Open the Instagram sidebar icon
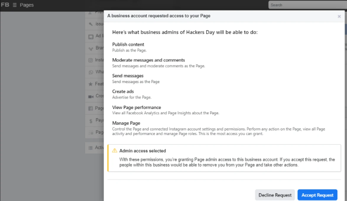 pos(91,60)
